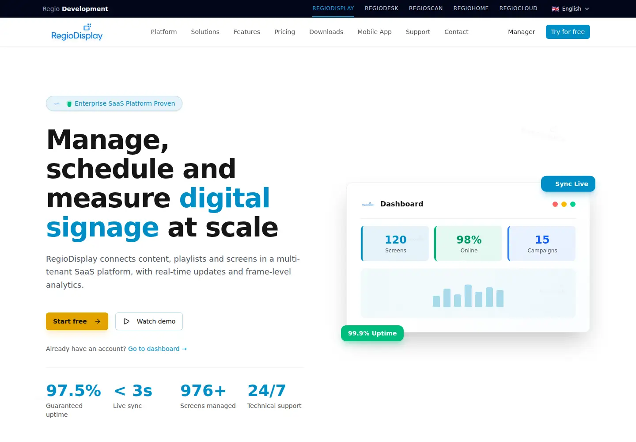Click the 97.5% guaranteed uptime figure
Viewport: 636px width, 442px height.
(x=73, y=391)
